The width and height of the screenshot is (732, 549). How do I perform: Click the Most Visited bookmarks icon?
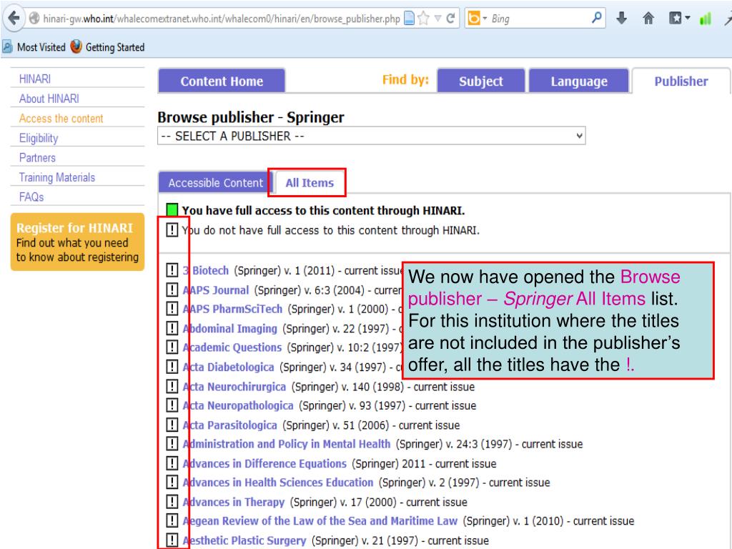[x=7, y=46]
